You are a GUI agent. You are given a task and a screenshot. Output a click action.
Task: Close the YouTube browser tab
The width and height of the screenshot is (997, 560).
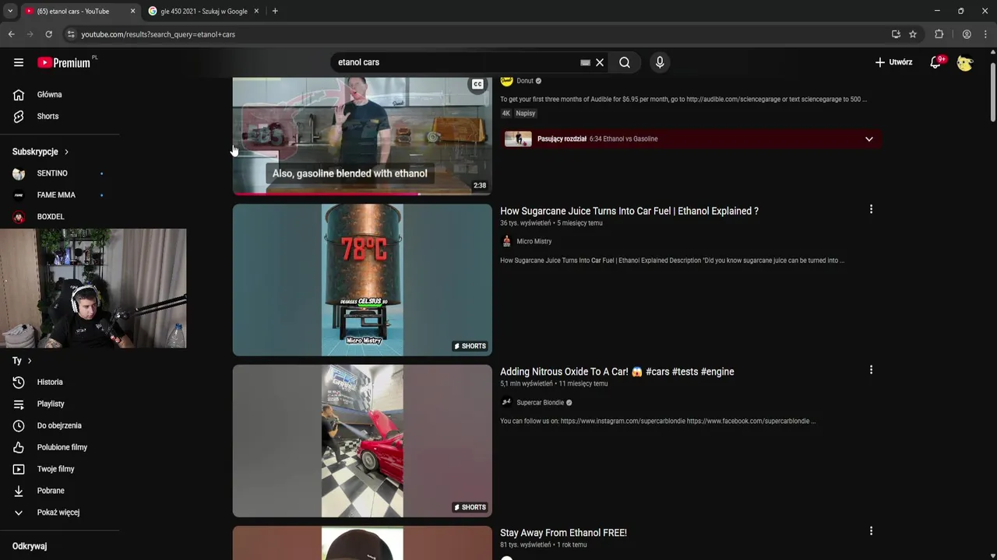coord(132,11)
